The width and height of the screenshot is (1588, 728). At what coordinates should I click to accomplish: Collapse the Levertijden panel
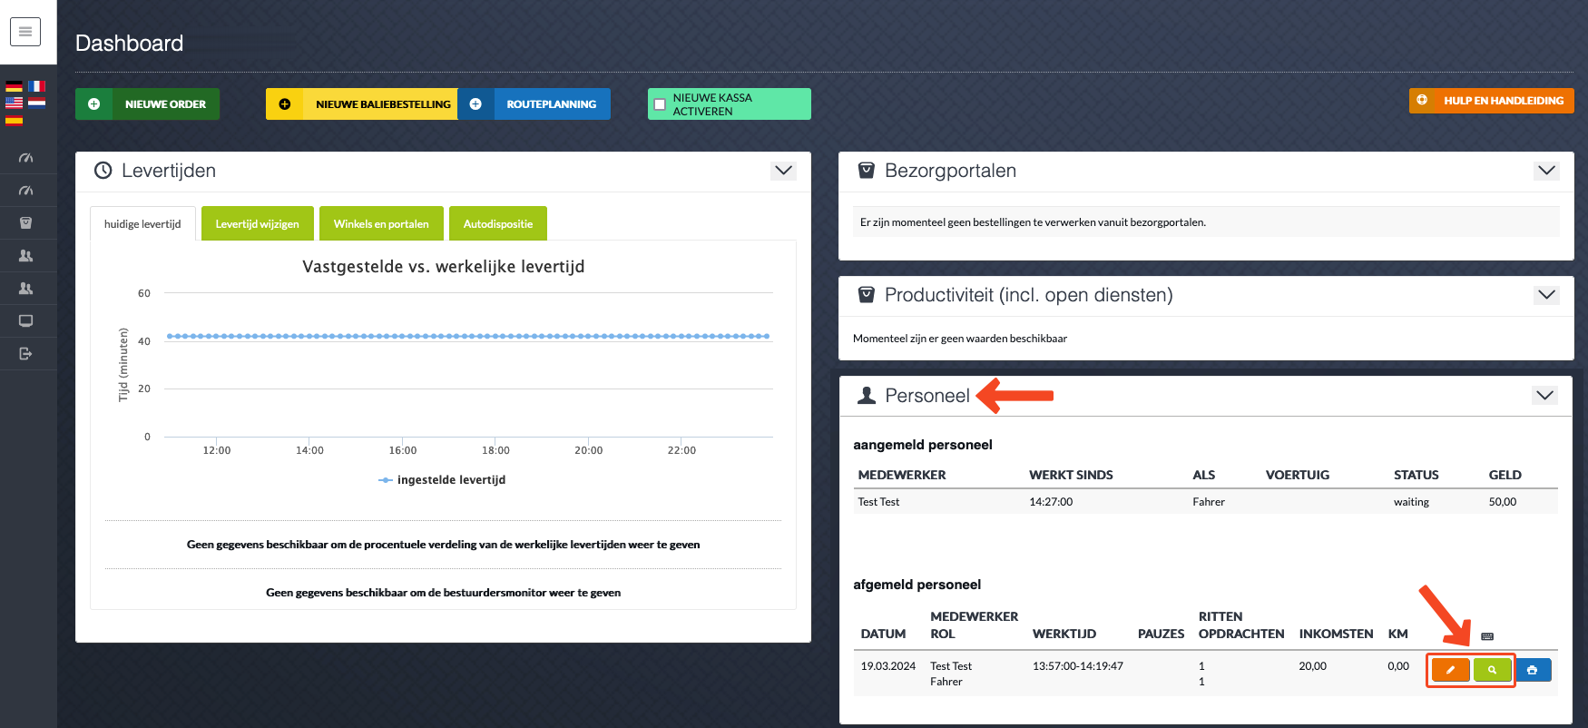coord(784,171)
